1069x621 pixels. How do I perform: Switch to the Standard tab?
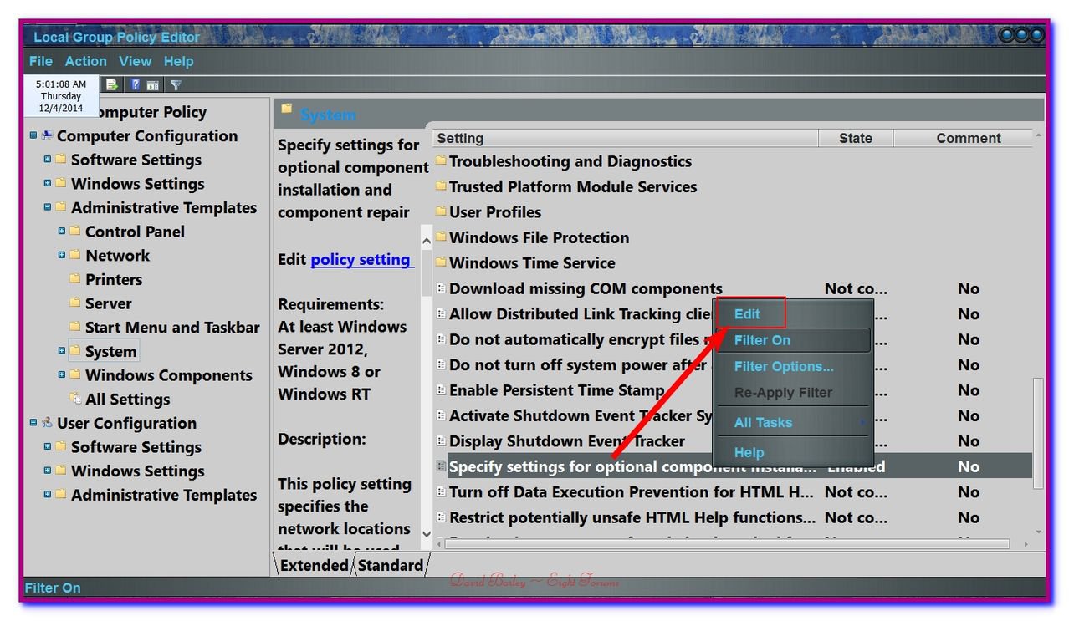(x=390, y=565)
